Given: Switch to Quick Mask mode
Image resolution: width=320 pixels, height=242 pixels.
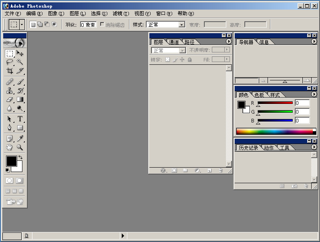Looking at the screenshot, I should (19, 181).
